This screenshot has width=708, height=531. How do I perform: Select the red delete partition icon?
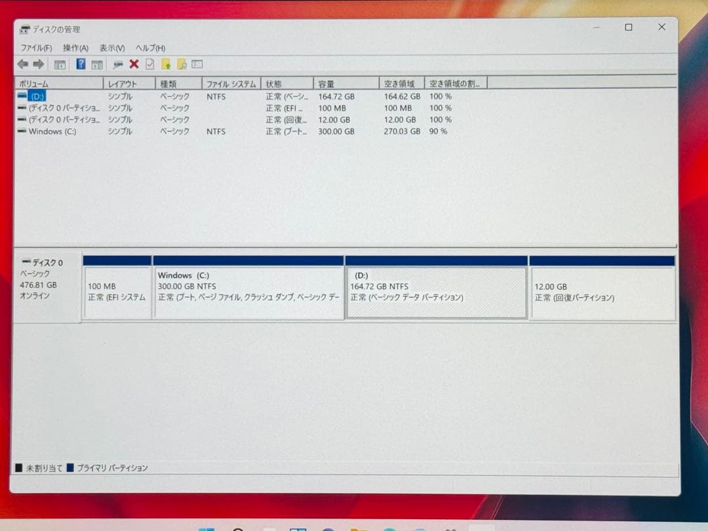coord(134,64)
